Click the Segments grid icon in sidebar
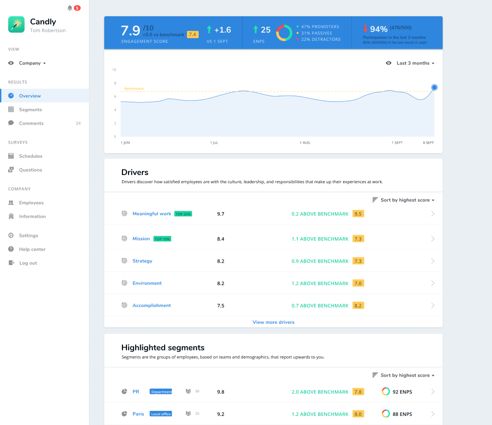492x425 pixels. click(x=11, y=109)
